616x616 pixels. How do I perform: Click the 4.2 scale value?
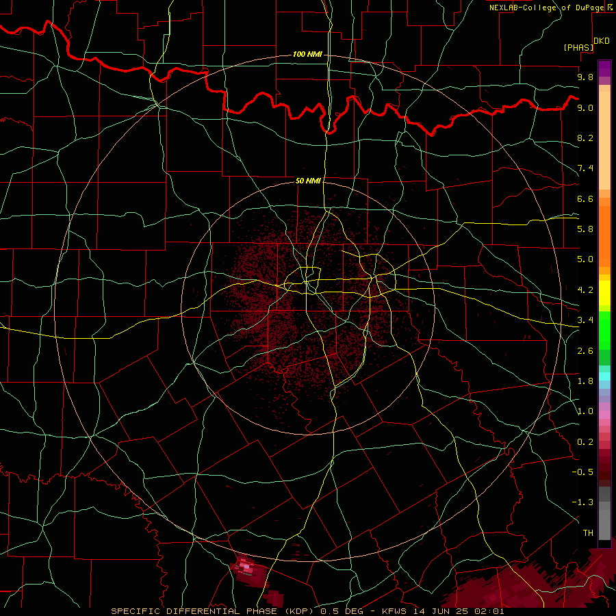(585, 290)
